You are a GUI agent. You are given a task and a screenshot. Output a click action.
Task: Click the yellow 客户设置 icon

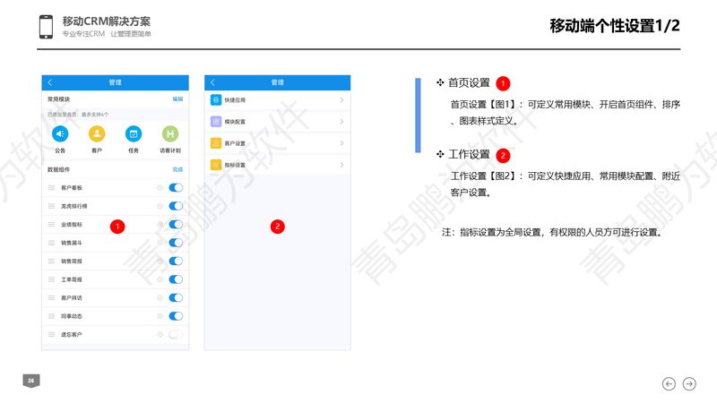pos(216,143)
